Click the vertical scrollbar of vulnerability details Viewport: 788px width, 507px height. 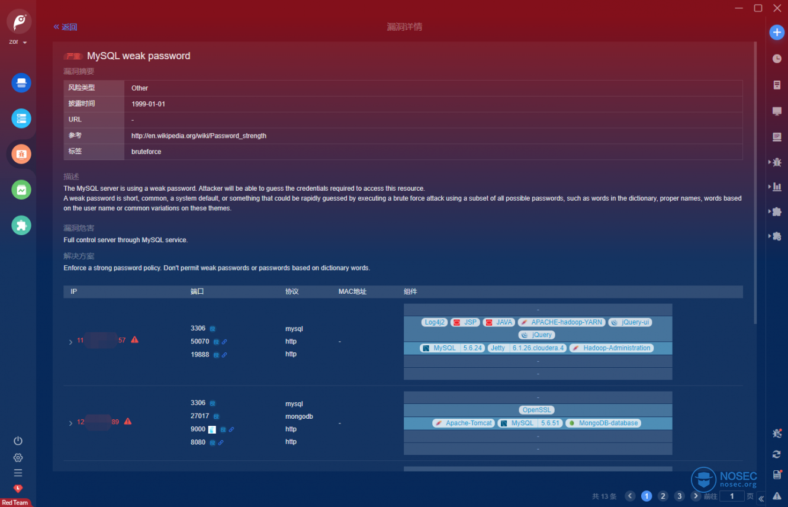(x=755, y=182)
